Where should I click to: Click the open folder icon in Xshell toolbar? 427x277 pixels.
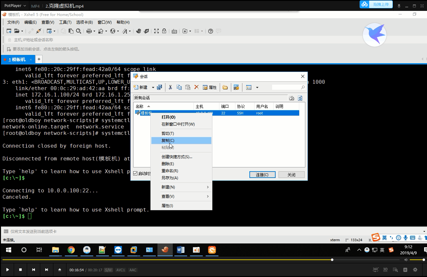(17, 31)
